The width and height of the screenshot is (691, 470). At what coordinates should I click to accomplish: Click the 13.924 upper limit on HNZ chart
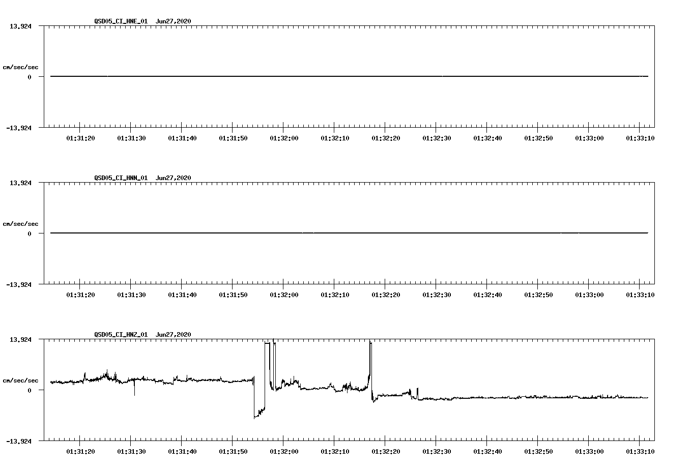20,340
